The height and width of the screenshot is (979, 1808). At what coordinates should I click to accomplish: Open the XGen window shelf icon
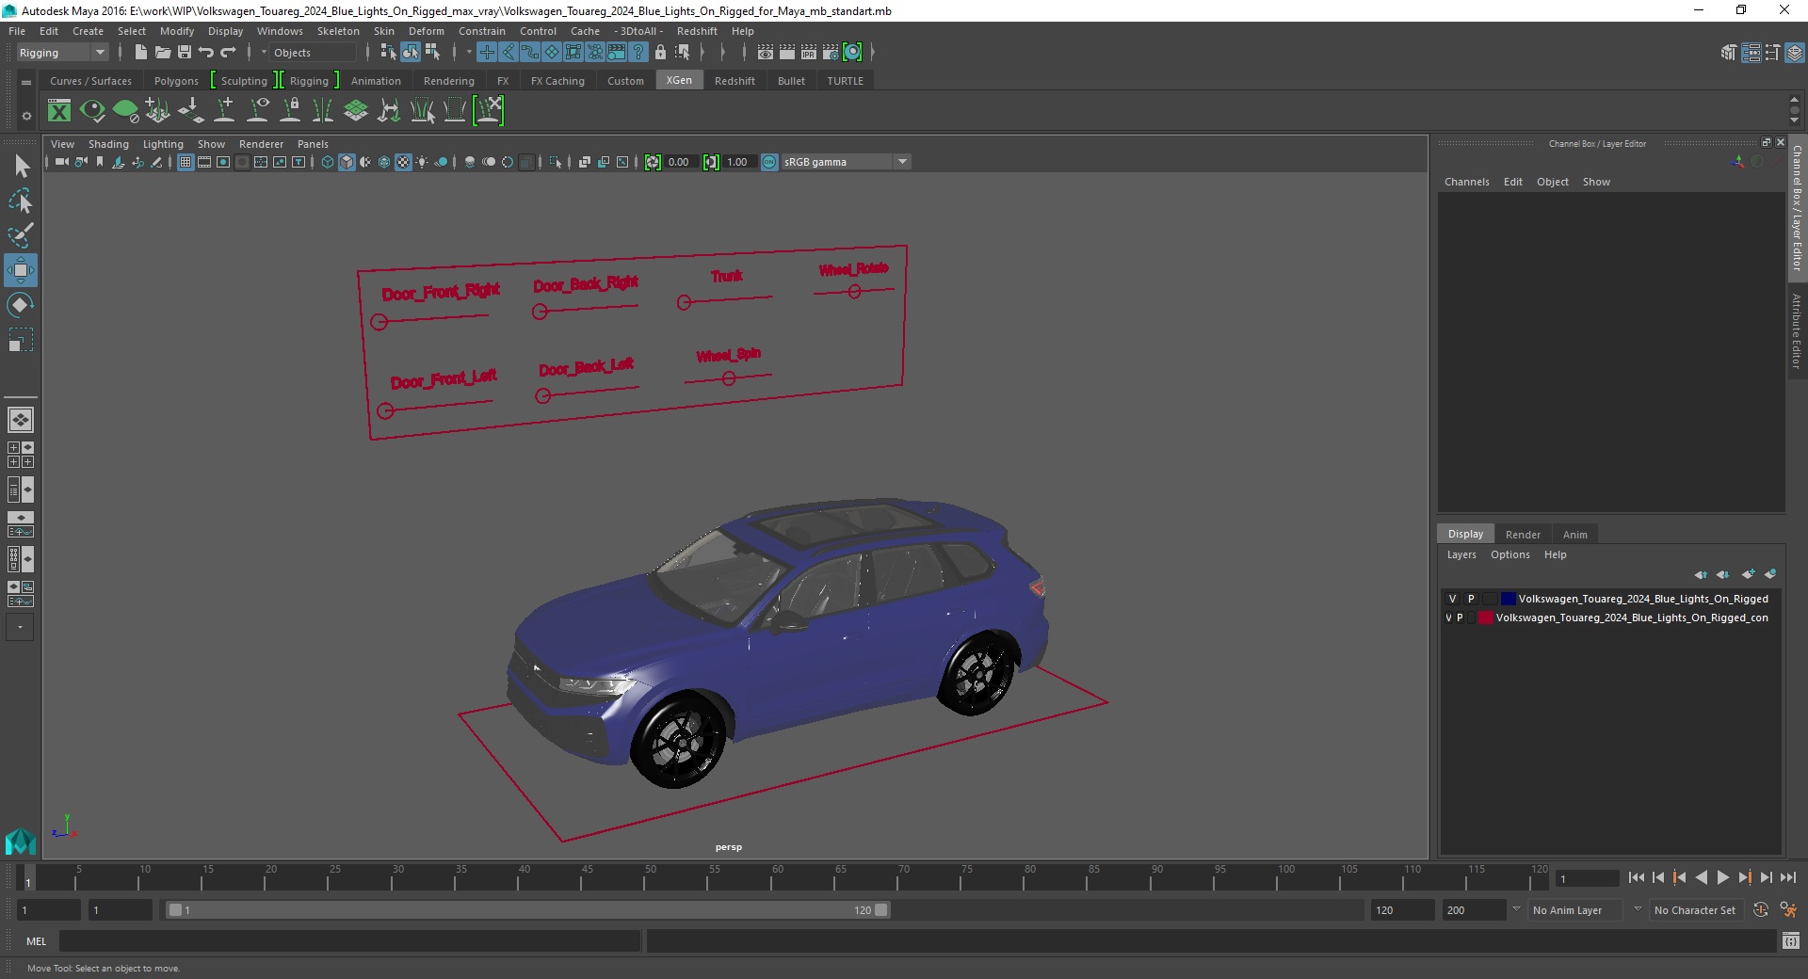point(59,111)
